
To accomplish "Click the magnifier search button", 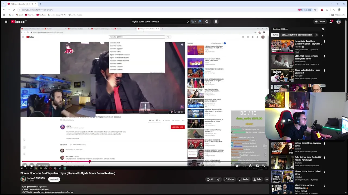I will pos(207,22).
